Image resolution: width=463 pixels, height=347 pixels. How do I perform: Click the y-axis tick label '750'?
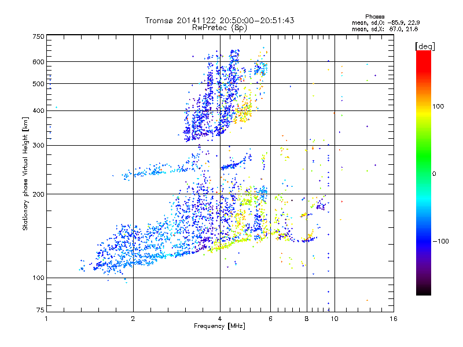[x=39, y=36]
